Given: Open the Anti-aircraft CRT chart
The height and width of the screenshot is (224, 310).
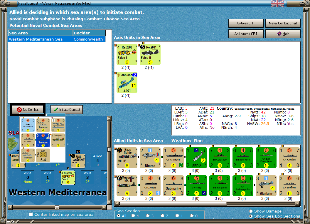Looking at the screenshot, I should point(246,34).
